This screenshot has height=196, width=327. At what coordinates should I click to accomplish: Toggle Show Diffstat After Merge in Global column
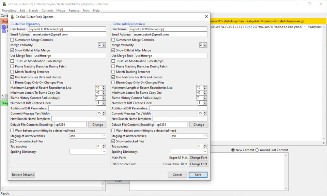tap(113, 50)
